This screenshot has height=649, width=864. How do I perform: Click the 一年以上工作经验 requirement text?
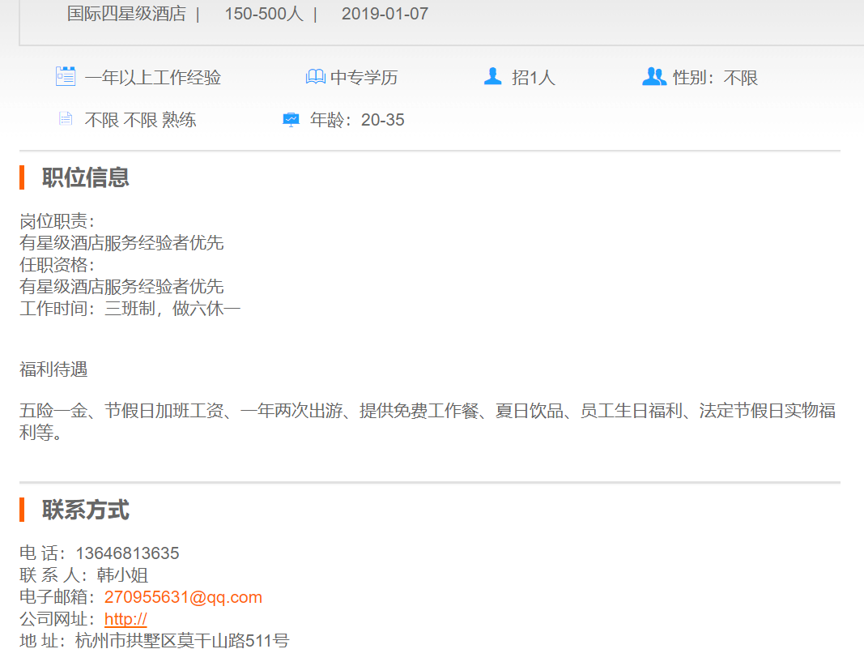point(153,78)
